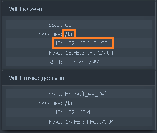Viewport: 157px width, 133px height.
Task: Click the RSSI label
Action: pyautogui.click(x=55, y=62)
